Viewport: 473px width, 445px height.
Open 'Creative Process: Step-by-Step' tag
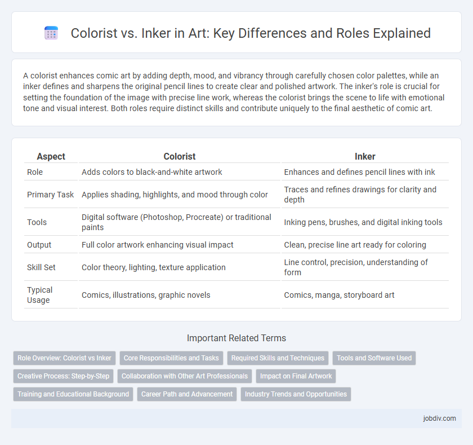pyautogui.click(x=63, y=376)
